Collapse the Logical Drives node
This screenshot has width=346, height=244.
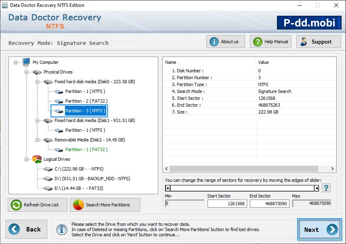tap(27, 159)
